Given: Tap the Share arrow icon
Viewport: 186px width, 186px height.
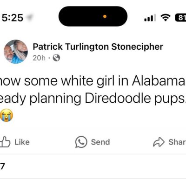Looking at the screenshot, I should (159, 142).
